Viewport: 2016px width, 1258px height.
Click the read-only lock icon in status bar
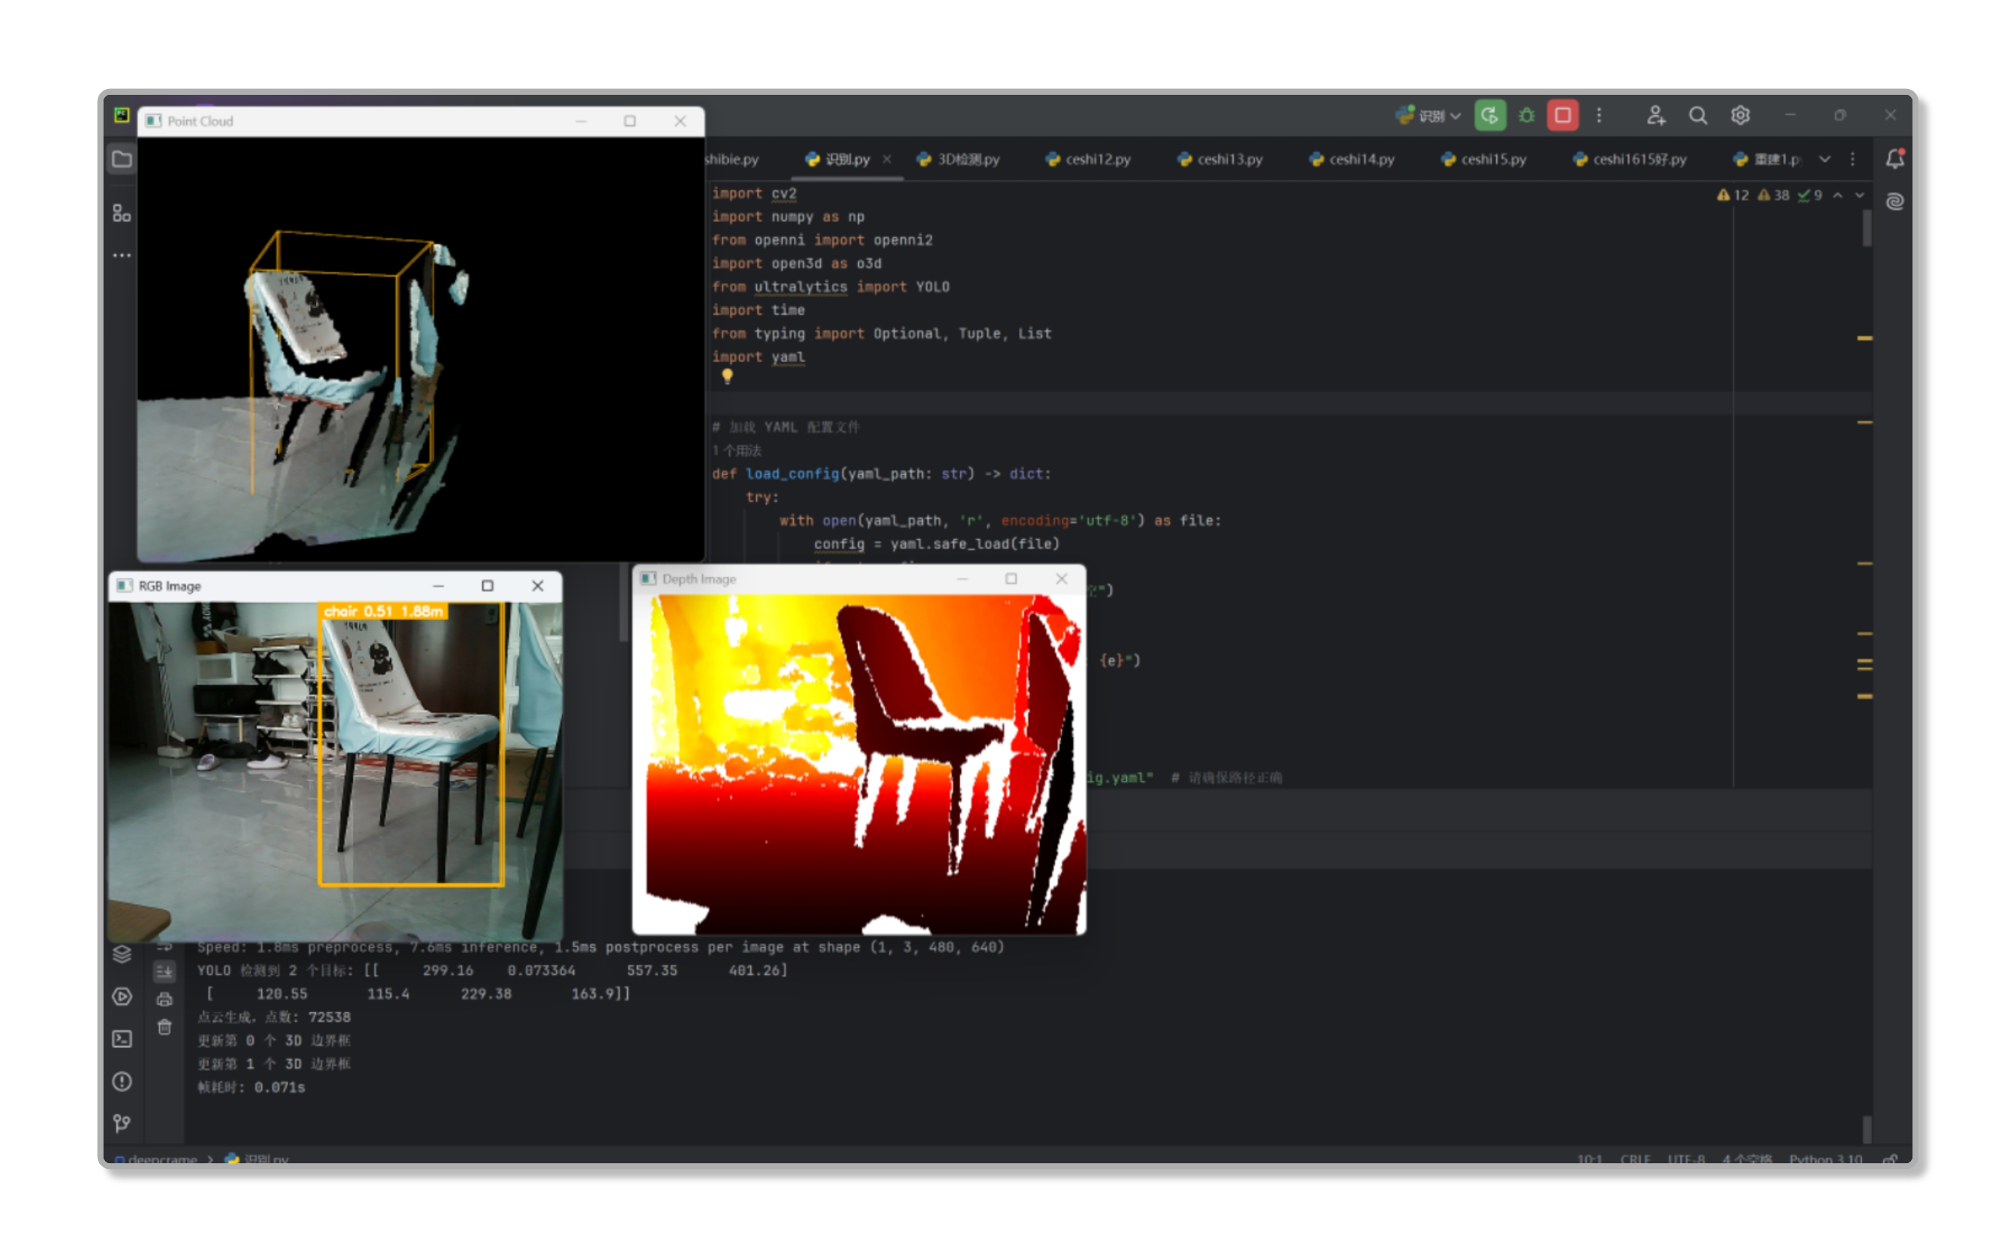pos(1890,1158)
